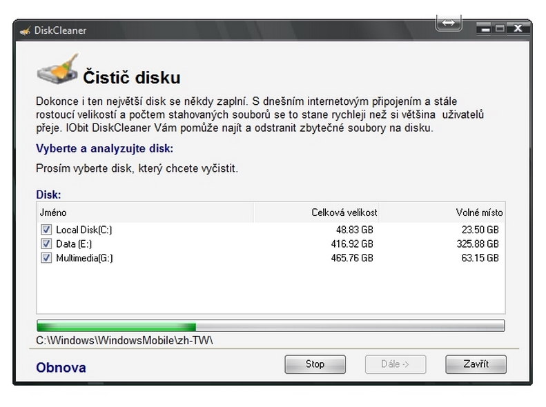Click the 23.50 GB free space value
This screenshot has height=407, width=546.
point(480,230)
